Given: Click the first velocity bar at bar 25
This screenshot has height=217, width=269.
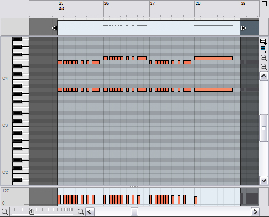Looking at the screenshot, I should tap(59, 200).
